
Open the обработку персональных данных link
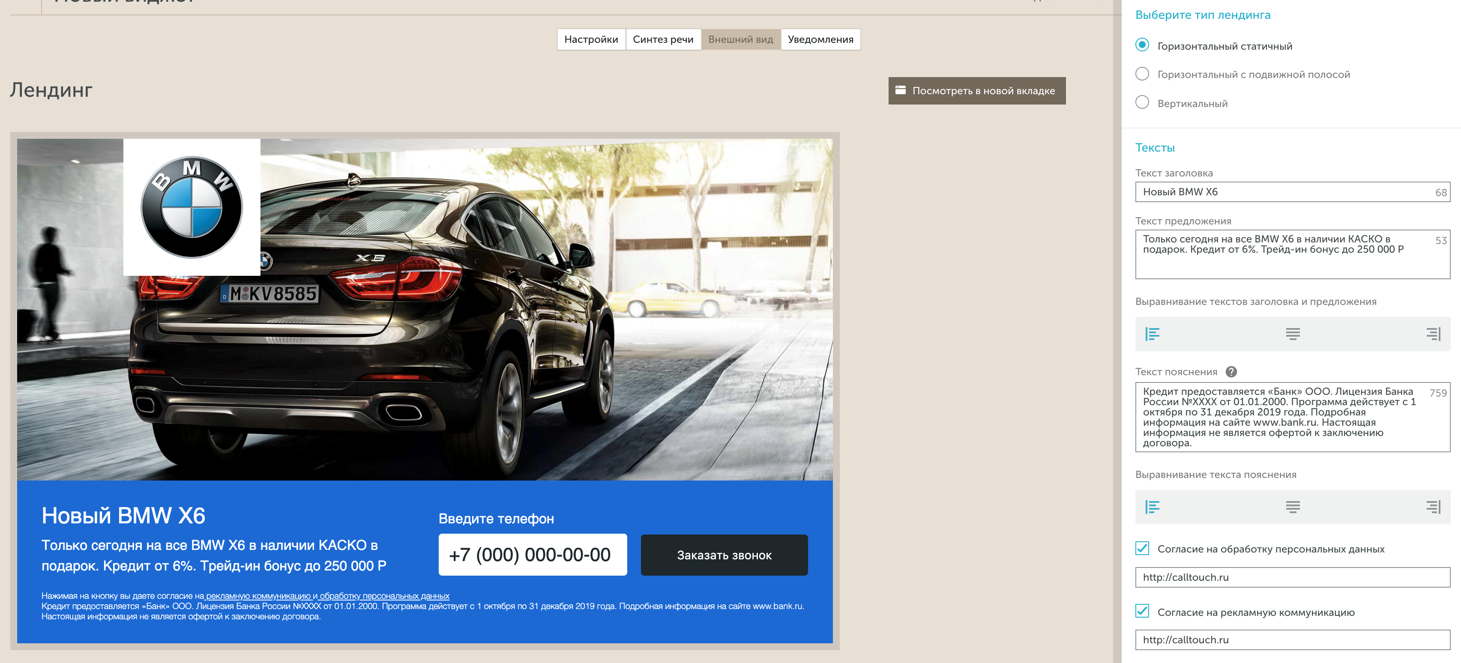[385, 596]
